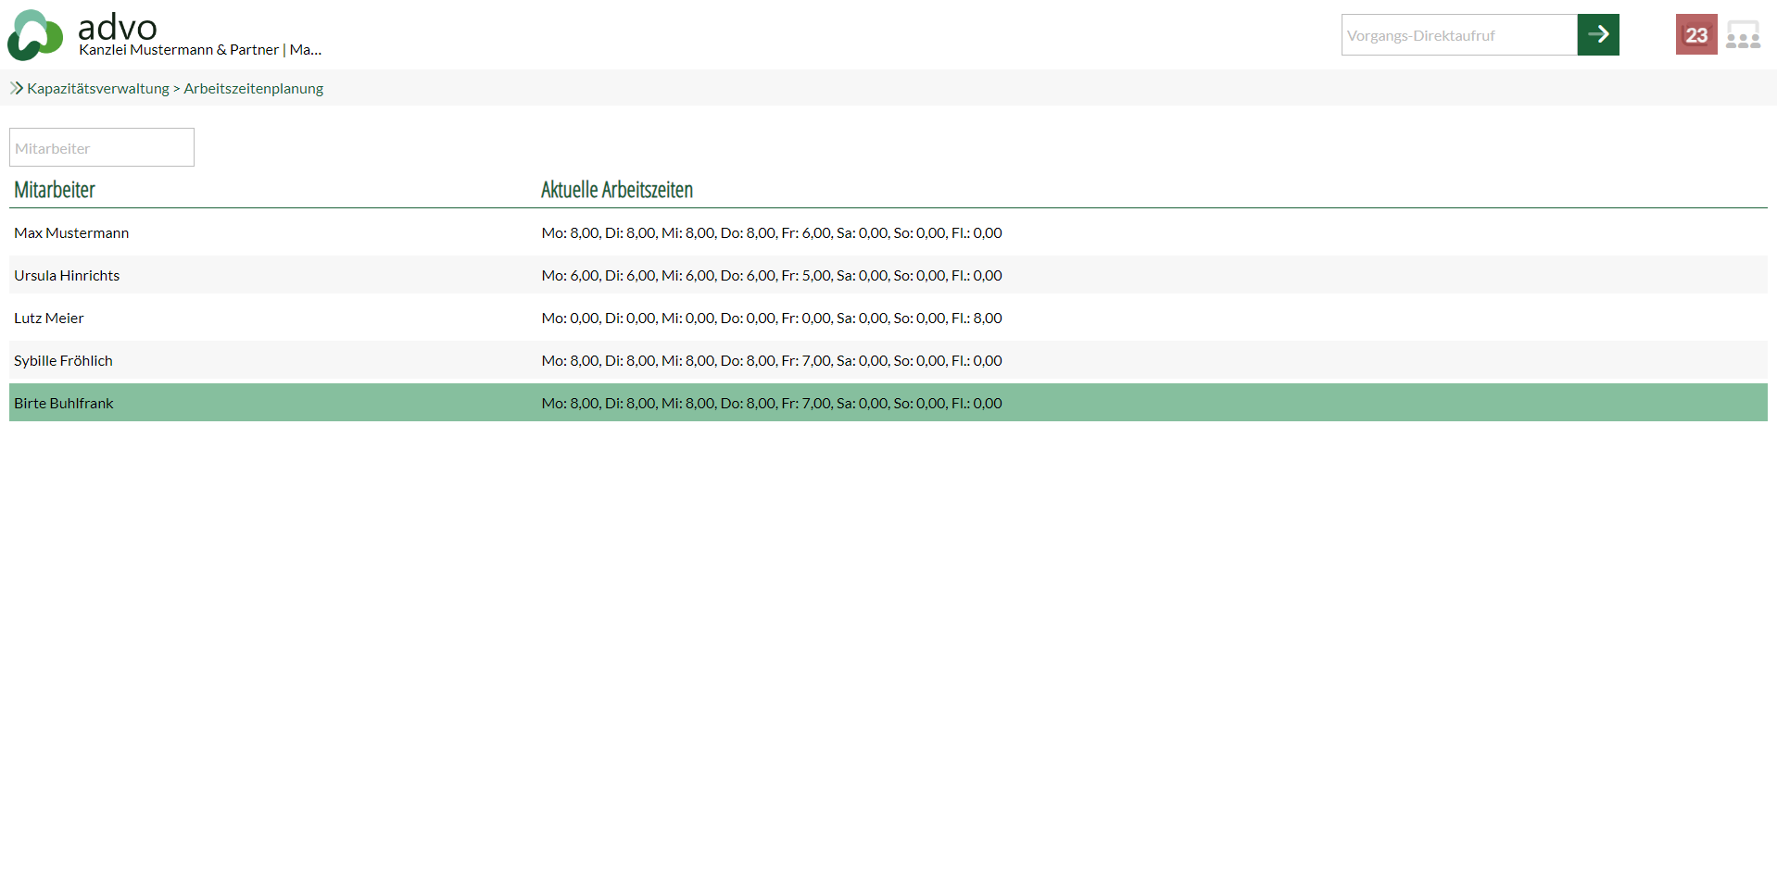Click the Aktuelle Arbeitszeiten column header

click(x=616, y=190)
